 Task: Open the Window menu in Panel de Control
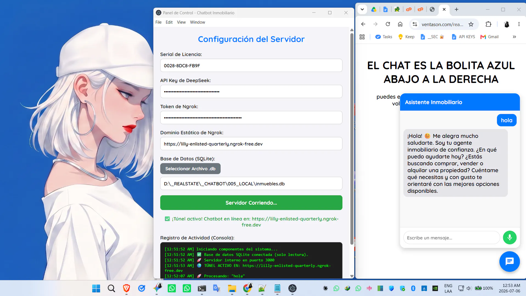(x=197, y=22)
